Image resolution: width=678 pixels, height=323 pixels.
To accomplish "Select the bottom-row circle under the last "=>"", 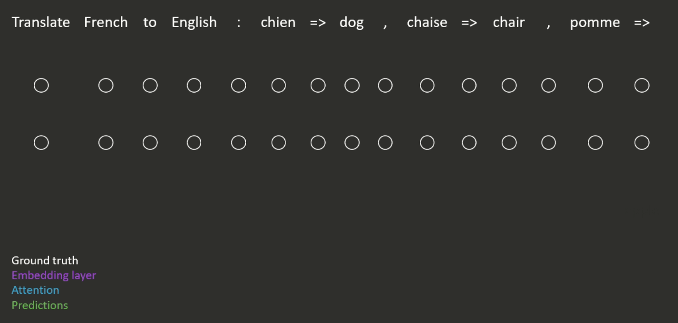I will pos(642,143).
